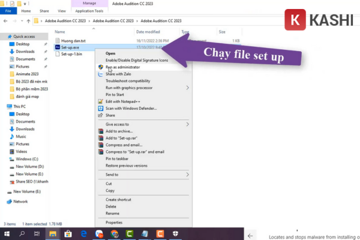Open Quick access in sidebar
Screen dimensions: 360x240
(x=24, y=36)
